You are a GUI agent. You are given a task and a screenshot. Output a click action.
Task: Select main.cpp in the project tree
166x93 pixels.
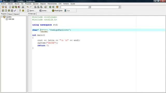[x=11, y=19]
